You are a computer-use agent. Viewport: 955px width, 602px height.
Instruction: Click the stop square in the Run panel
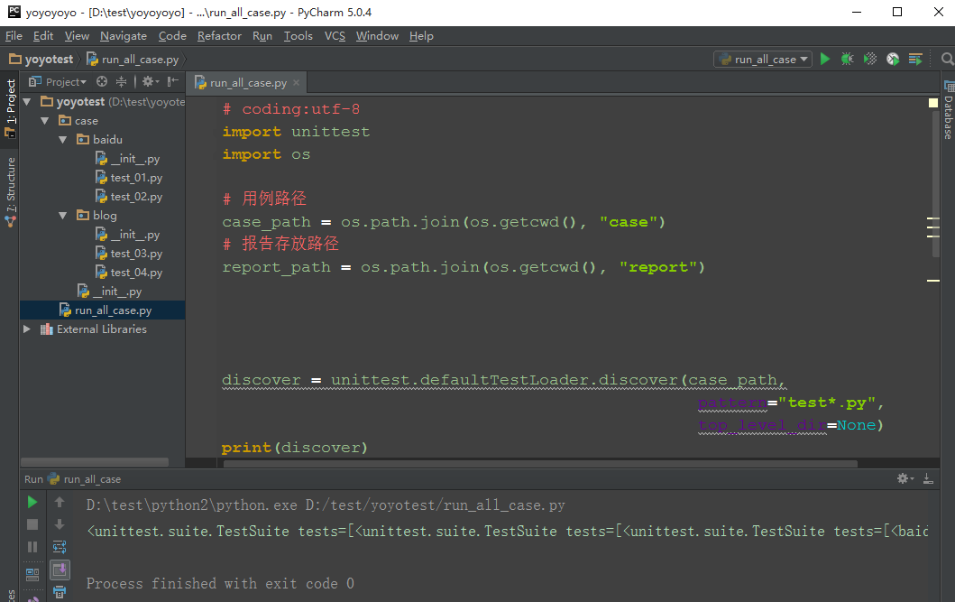click(32, 524)
